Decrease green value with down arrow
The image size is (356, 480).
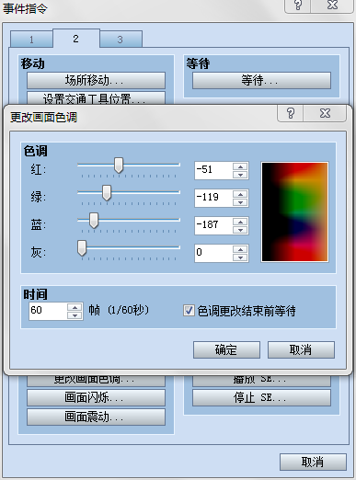click(240, 202)
